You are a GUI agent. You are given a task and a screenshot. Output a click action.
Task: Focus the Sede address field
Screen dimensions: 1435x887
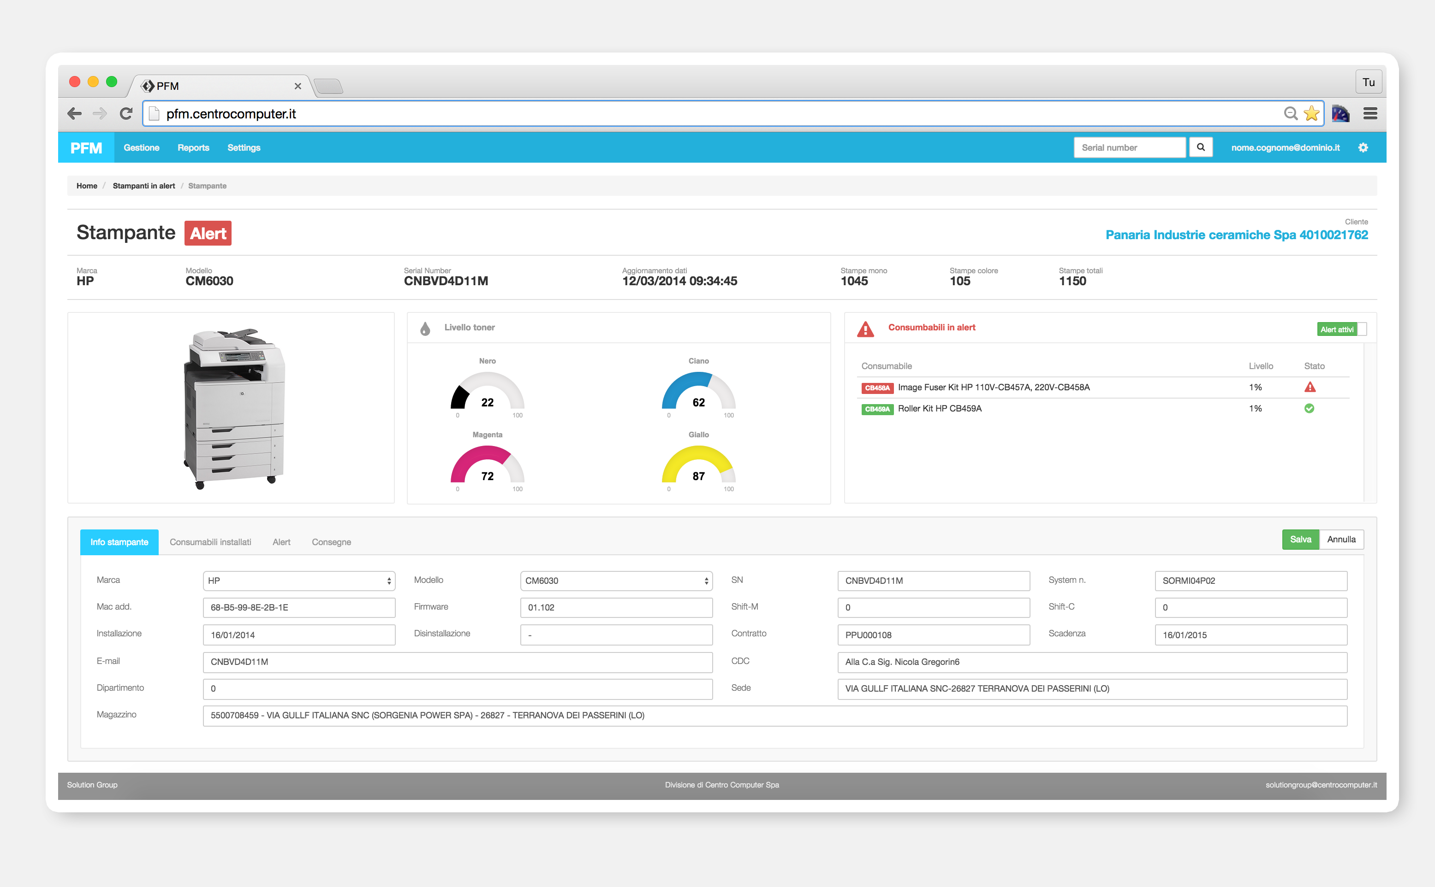point(1092,689)
